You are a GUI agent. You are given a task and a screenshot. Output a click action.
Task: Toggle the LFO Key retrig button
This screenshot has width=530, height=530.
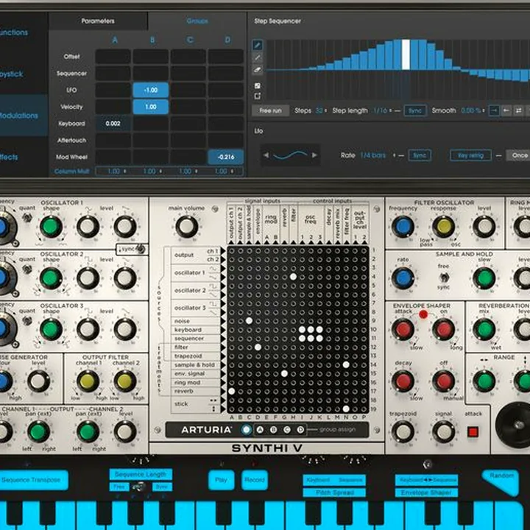[x=470, y=155]
